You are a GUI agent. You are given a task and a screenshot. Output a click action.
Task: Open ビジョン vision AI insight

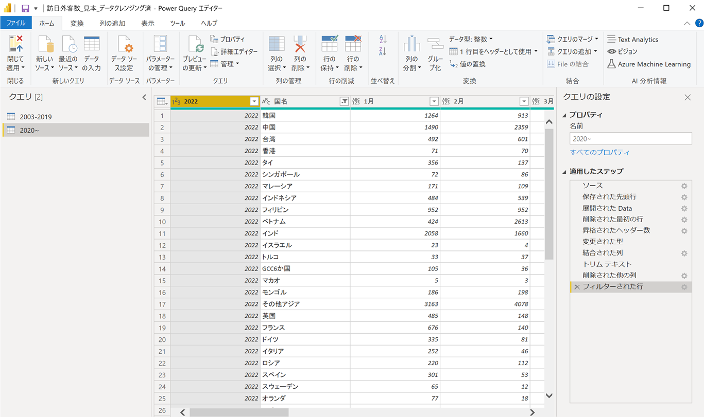[x=622, y=51]
